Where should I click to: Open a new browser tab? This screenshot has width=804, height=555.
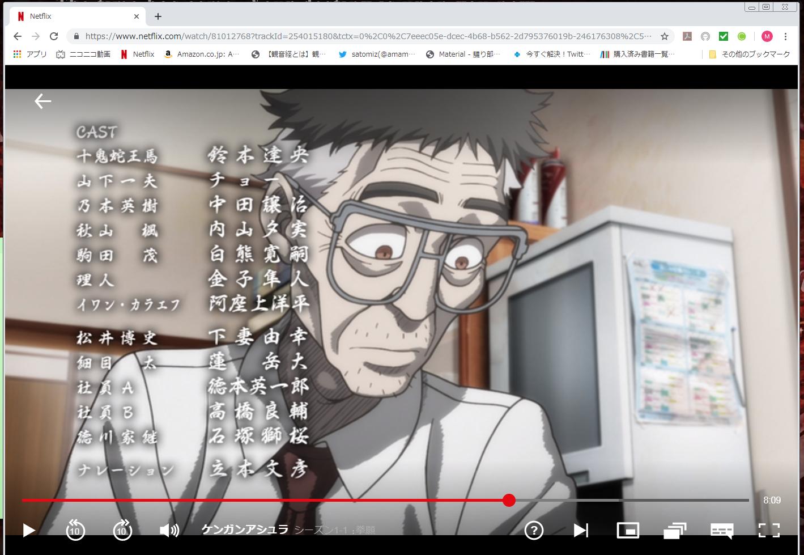point(158,16)
